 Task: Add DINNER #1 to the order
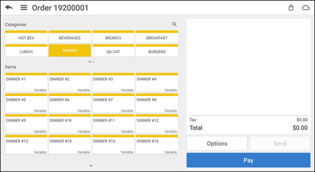tap(26, 82)
